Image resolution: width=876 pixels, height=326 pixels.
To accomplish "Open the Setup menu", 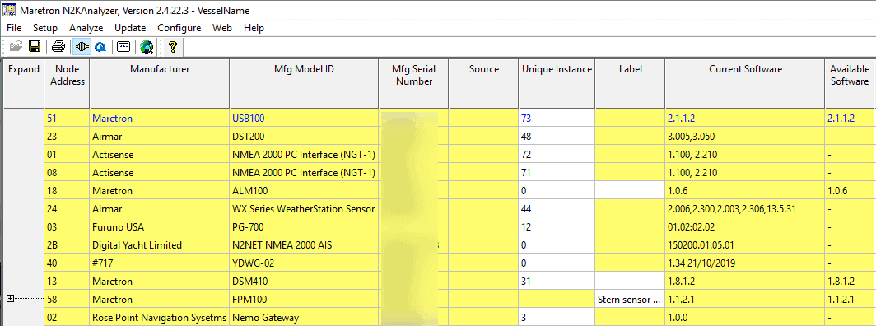I will click(x=44, y=28).
